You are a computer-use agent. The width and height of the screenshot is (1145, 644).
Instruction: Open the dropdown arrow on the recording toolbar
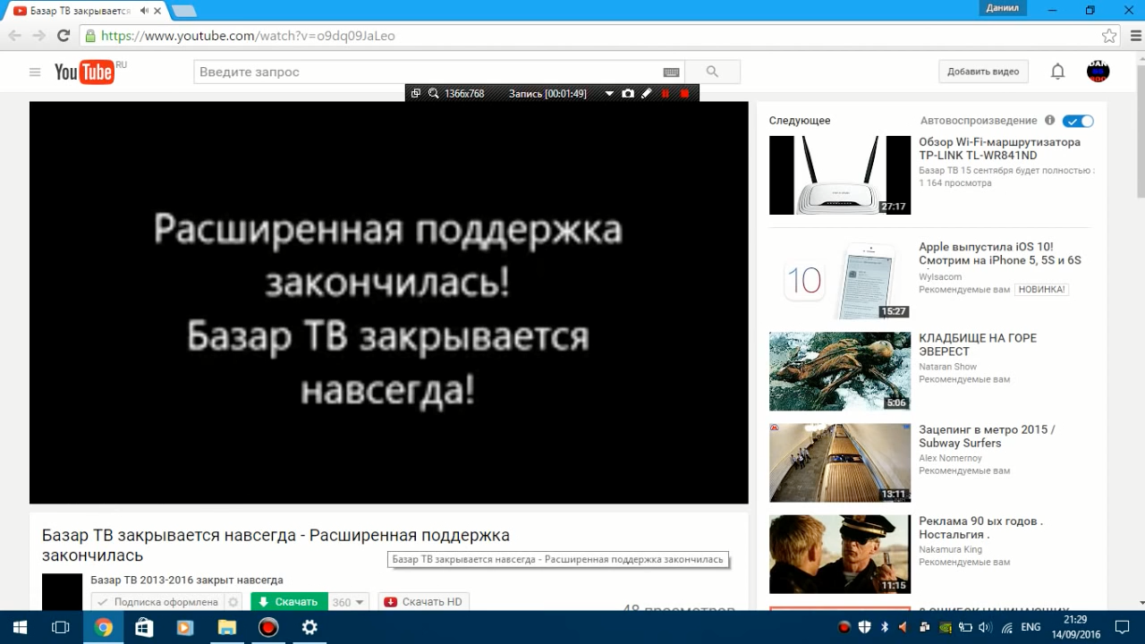pyautogui.click(x=608, y=93)
